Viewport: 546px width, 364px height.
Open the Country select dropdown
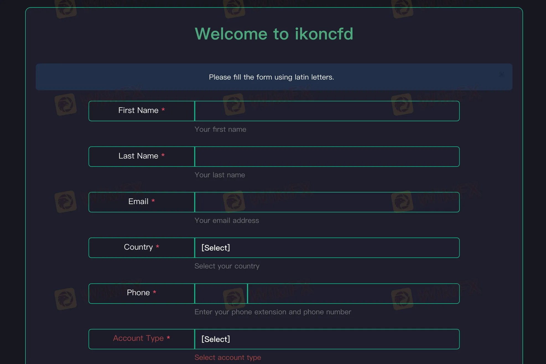coord(327,248)
